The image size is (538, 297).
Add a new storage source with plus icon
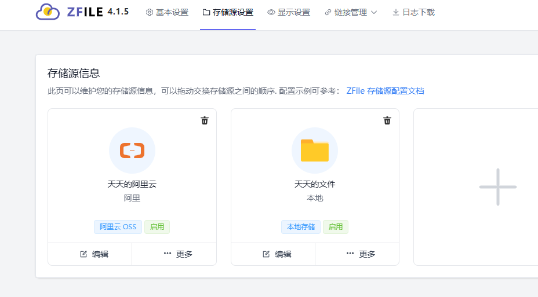coord(498,187)
